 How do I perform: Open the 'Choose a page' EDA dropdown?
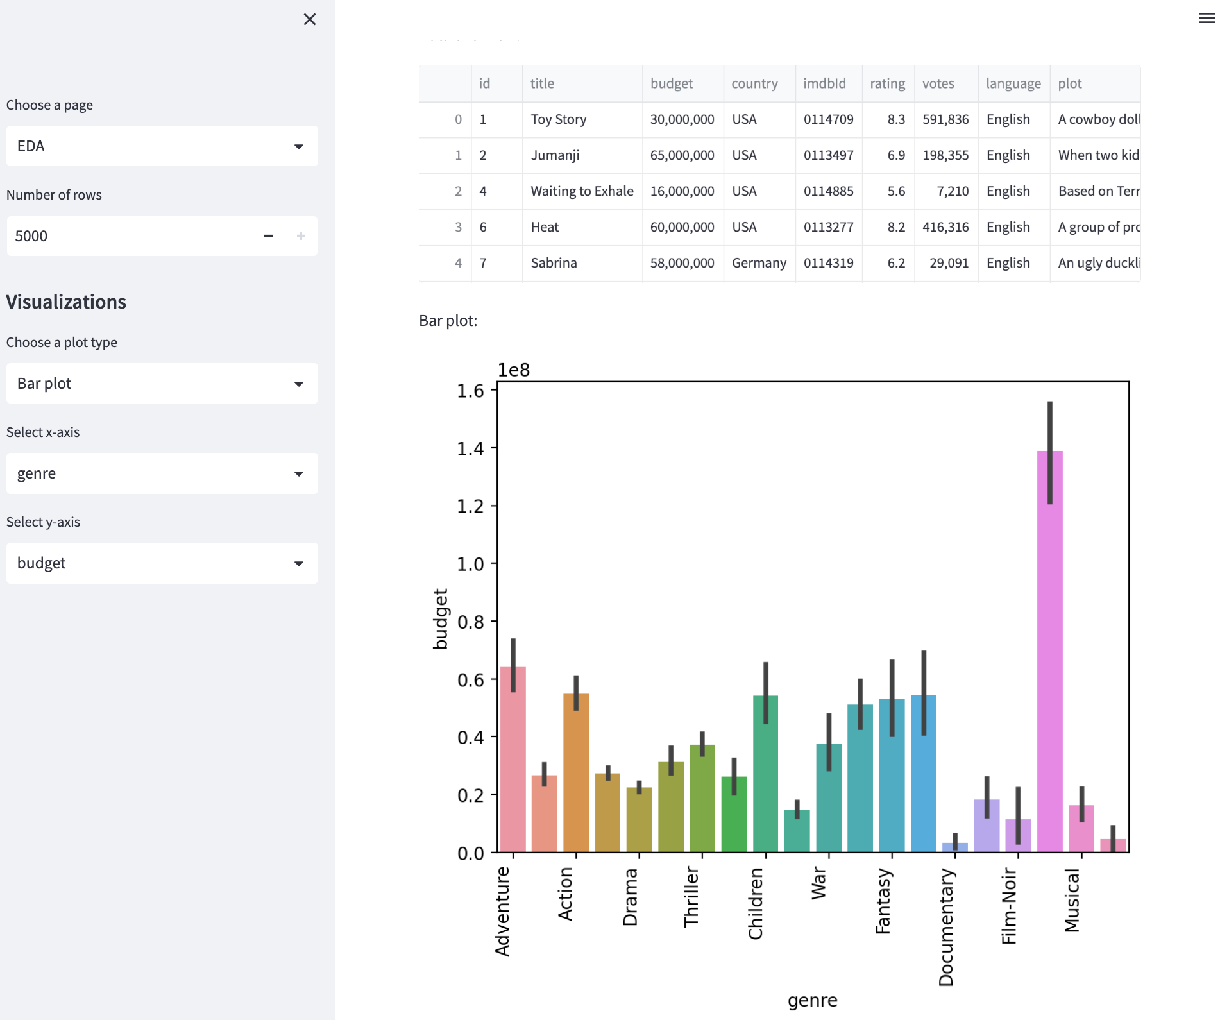162,146
